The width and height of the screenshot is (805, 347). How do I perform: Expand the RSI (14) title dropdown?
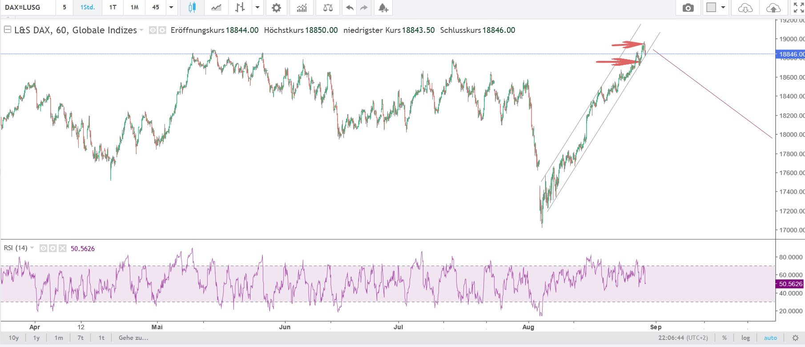point(32,248)
